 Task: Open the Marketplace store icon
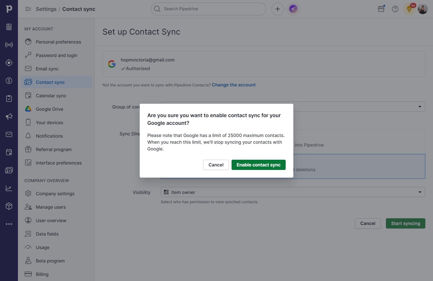[x=381, y=9]
